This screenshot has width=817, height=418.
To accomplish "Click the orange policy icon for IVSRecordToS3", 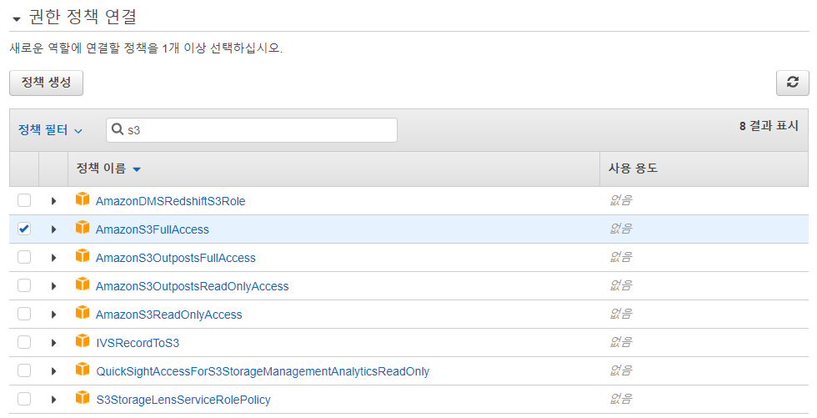I will (83, 341).
